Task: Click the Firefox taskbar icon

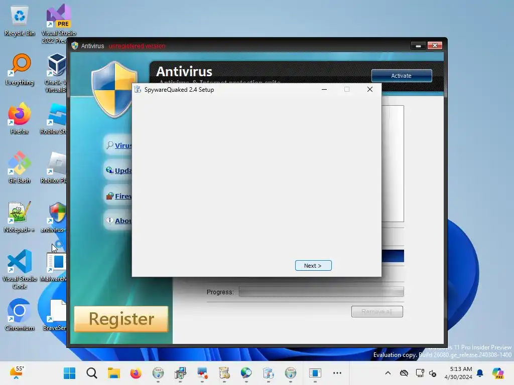Action: point(136,373)
